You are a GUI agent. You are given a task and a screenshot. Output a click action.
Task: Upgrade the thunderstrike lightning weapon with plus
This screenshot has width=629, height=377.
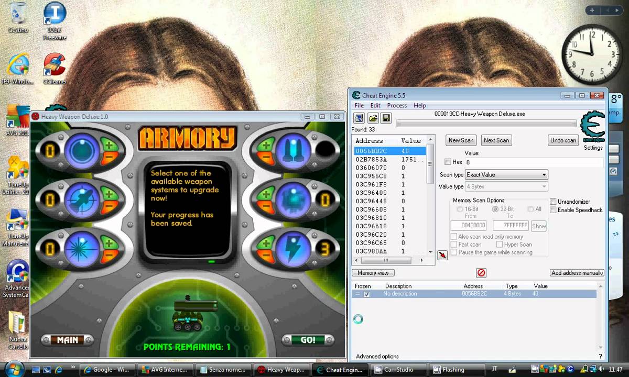pyautogui.click(x=266, y=243)
